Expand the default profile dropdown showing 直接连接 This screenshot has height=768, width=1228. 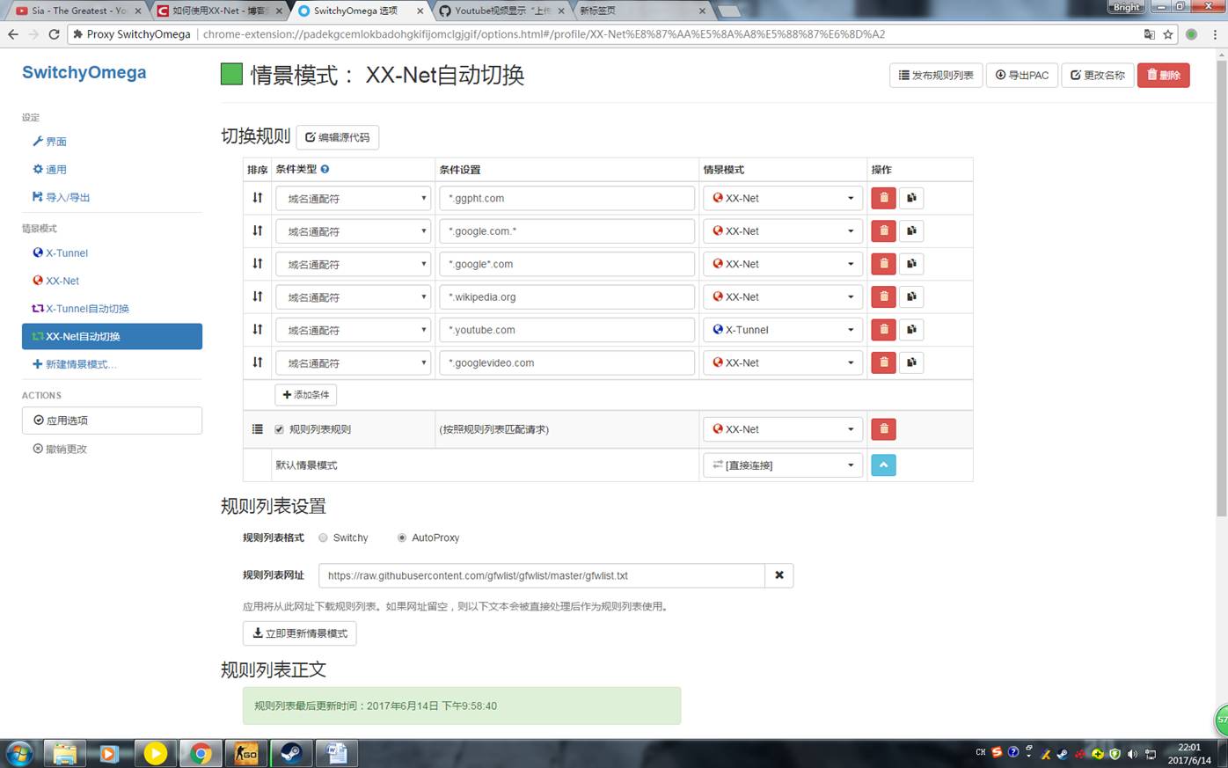click(781, 464)
